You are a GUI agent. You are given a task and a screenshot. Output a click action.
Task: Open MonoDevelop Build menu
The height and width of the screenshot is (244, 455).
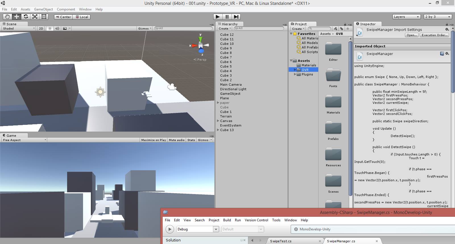(227, 220)
